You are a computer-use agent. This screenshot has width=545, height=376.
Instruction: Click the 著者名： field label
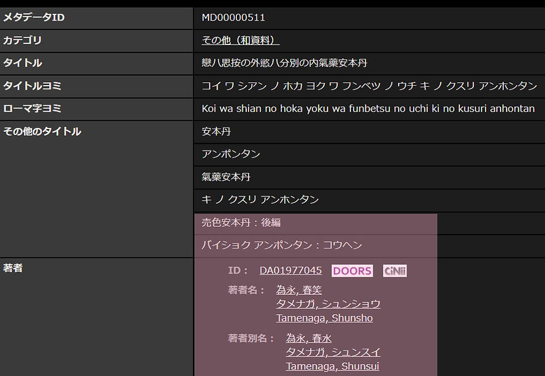click(246, 290)
